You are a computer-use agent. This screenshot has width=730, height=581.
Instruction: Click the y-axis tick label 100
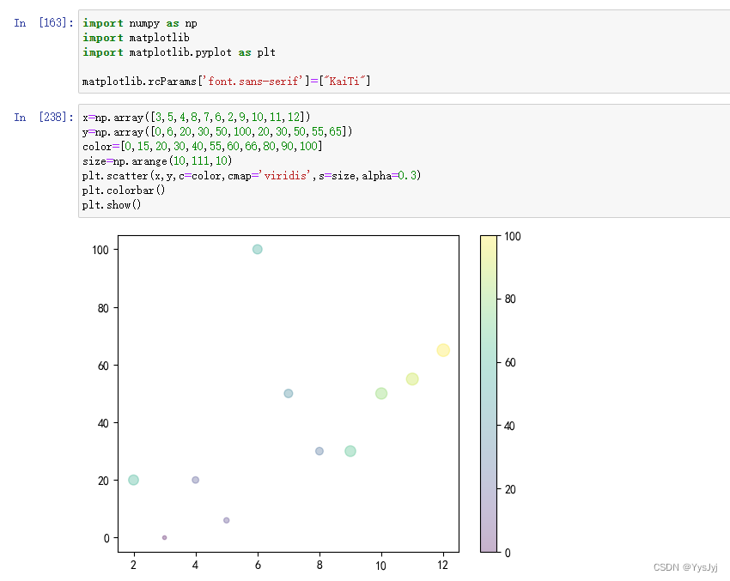point(100,251)
